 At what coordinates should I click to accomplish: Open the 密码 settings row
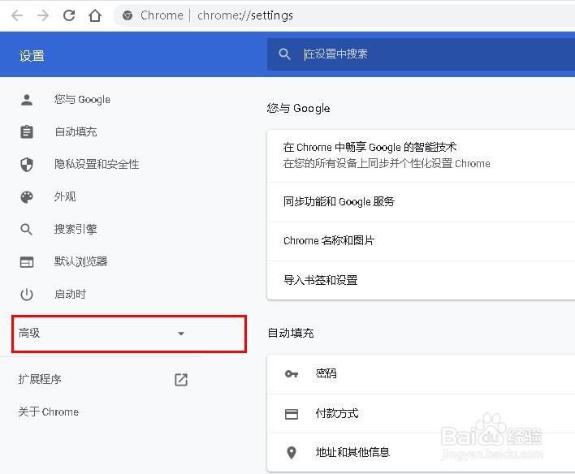421,374
